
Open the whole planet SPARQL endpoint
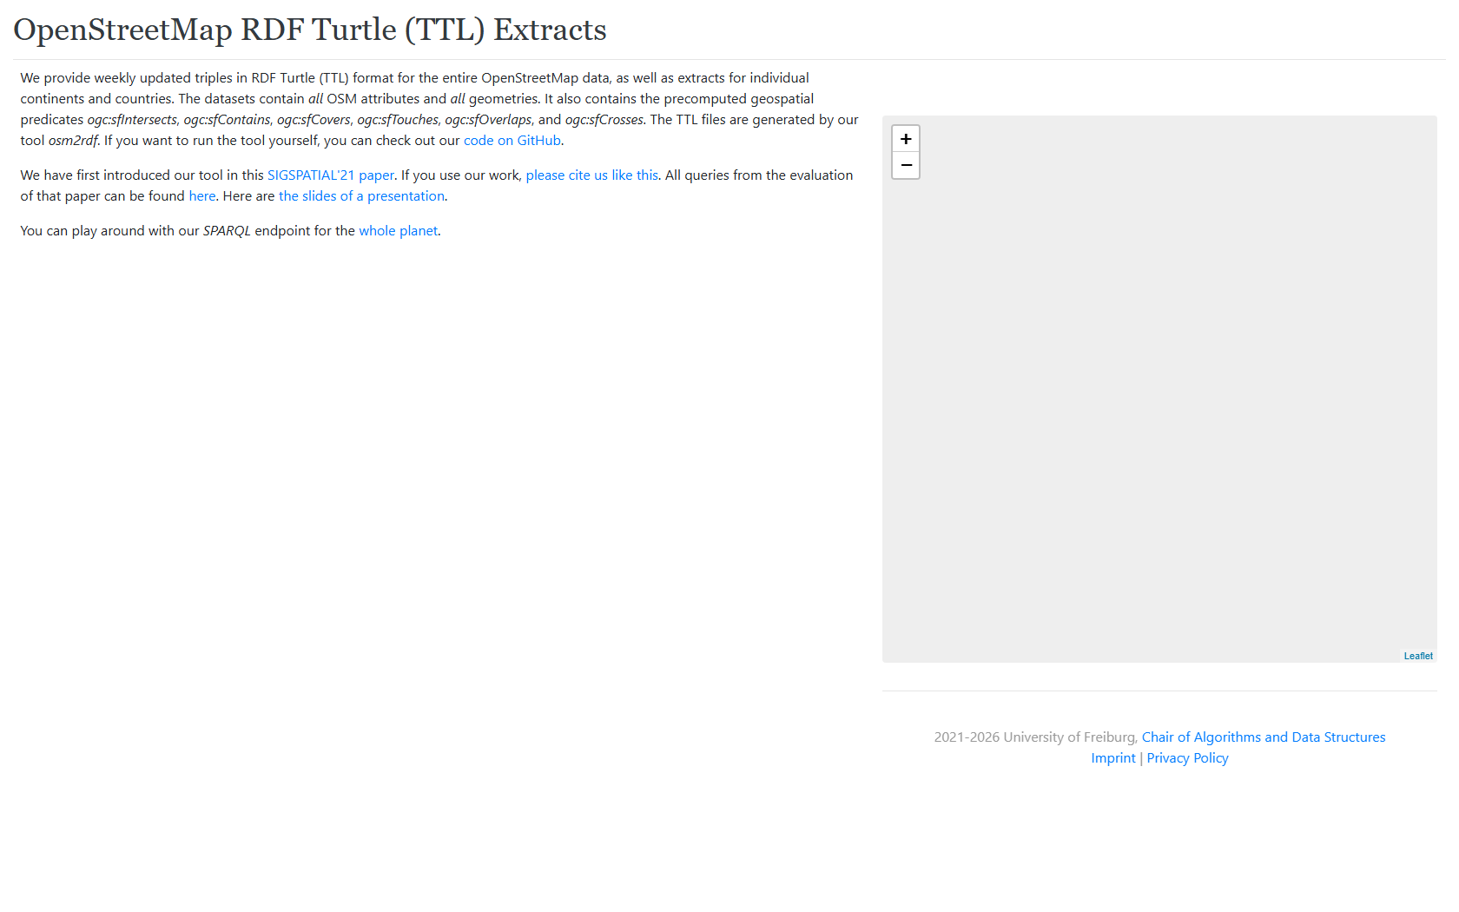coord(399,231)
